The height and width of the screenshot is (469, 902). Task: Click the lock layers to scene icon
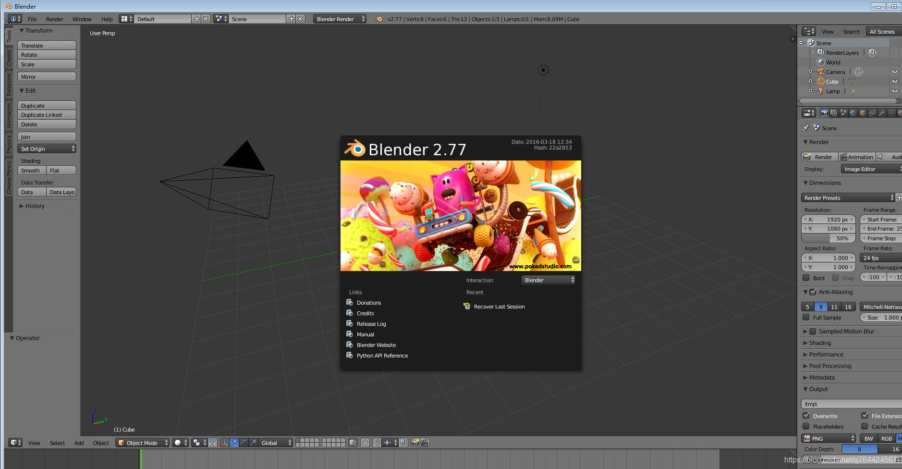click(353, 443)
